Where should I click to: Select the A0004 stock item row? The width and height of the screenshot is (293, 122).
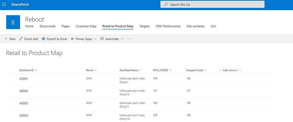(x=140, y=117)
